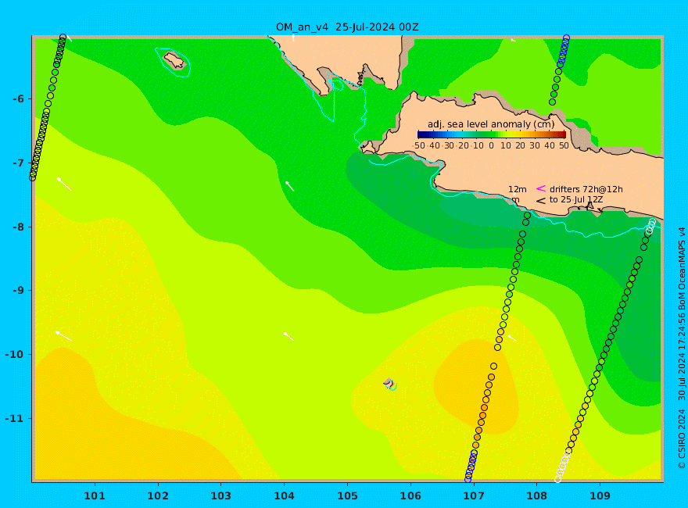Click the tiny island near 105.7°E, 10.5°S
688x508 pixels.
(389, 383)
